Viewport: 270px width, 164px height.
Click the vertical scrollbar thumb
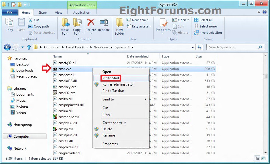(x=265, y=76)
